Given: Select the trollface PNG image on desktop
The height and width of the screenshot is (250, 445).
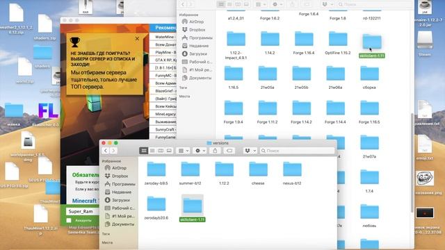Looking at the screenshot, I should [425, 182].
